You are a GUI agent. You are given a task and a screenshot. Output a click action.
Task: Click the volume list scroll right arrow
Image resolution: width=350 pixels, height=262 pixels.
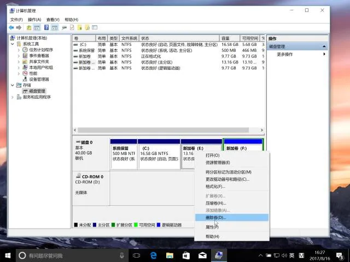tap(262, 130)
